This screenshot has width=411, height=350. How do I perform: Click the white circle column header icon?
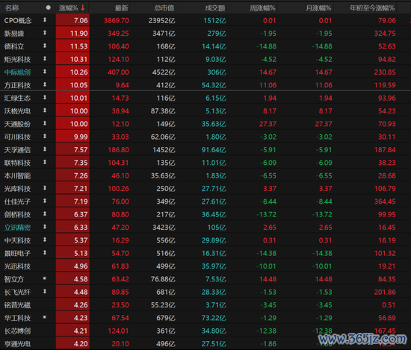point(49,7)
